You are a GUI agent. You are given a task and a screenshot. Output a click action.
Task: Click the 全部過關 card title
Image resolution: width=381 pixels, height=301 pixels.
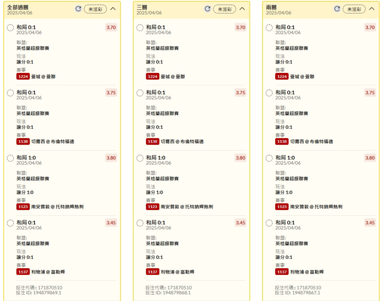tap(18, 7)
